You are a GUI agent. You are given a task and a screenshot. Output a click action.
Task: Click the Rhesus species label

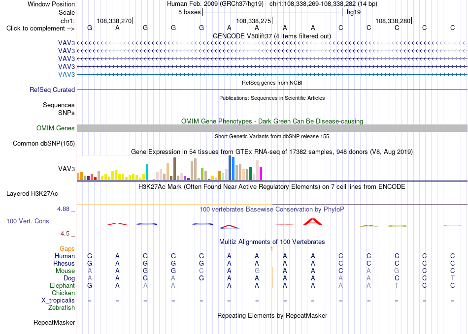64,263
